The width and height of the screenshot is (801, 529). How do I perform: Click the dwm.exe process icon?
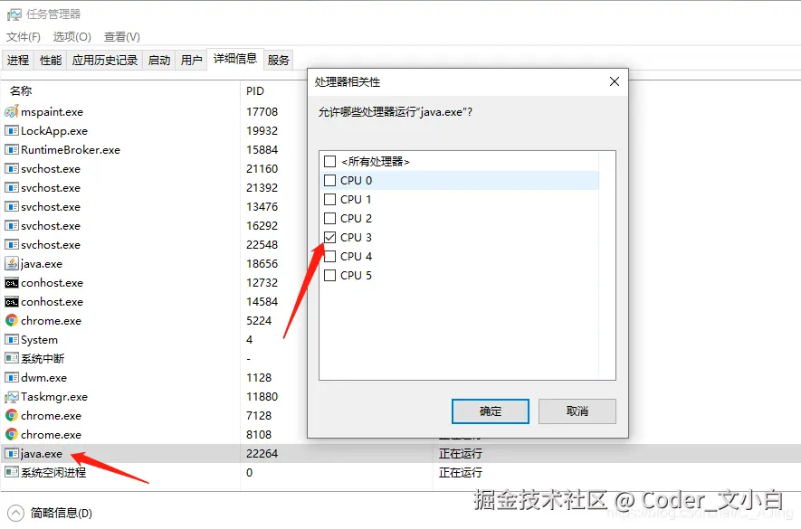pos(12,378)
